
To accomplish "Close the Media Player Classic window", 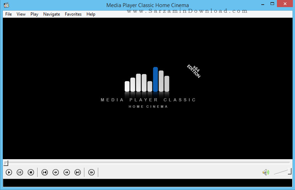I will [285, 4].
